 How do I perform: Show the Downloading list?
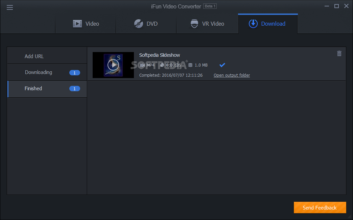click(x=47, y=72)
